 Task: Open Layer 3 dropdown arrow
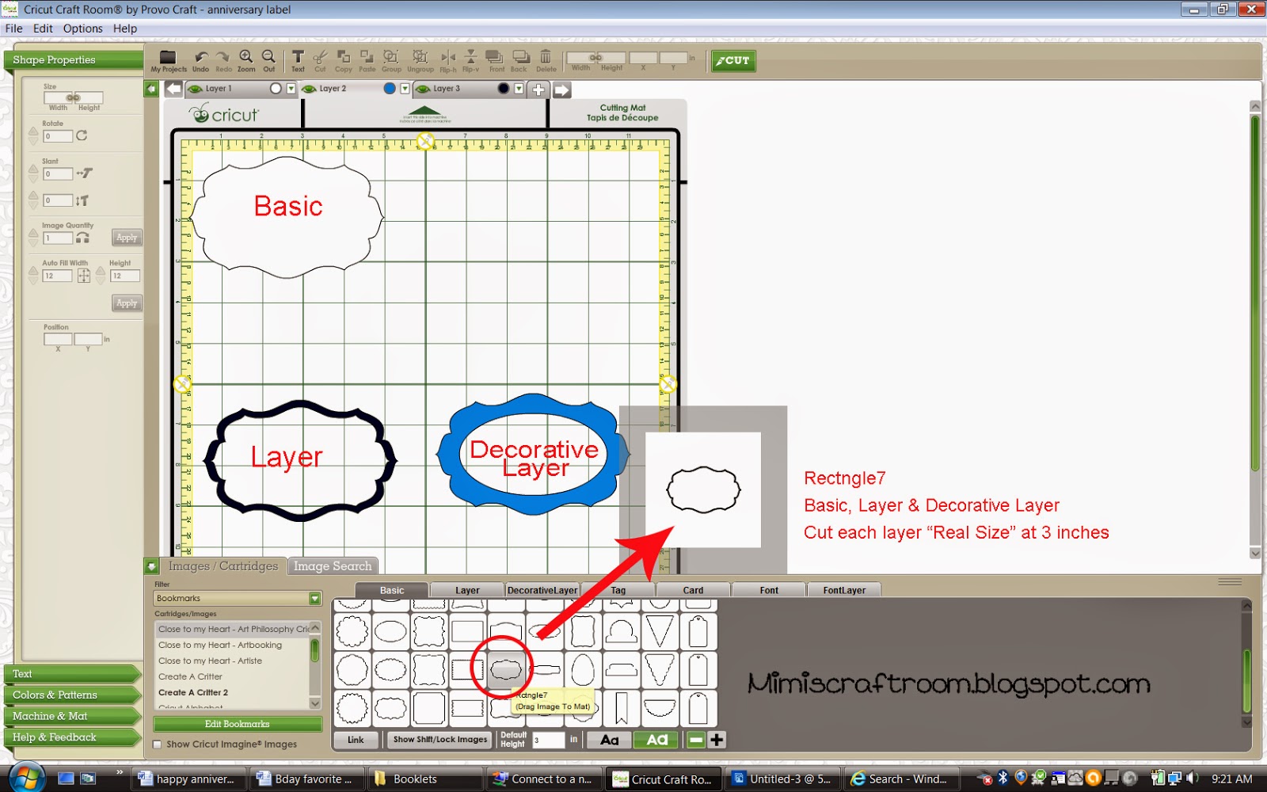point(519,89)
